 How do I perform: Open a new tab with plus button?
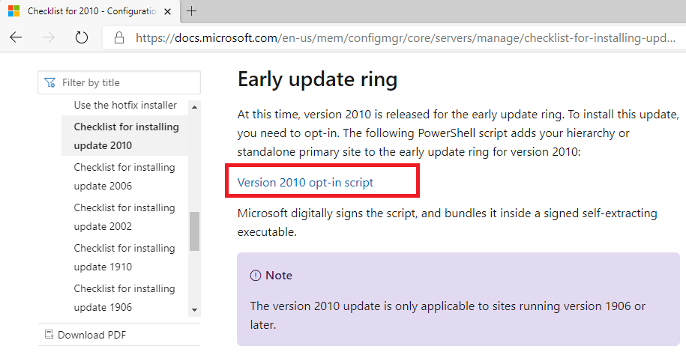tap(192, 11)
